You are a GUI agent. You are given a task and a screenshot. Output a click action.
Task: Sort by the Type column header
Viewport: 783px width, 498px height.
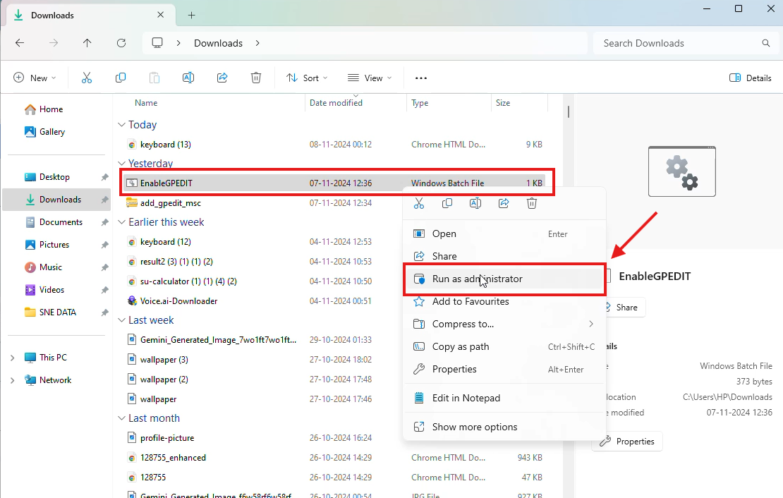420,103
